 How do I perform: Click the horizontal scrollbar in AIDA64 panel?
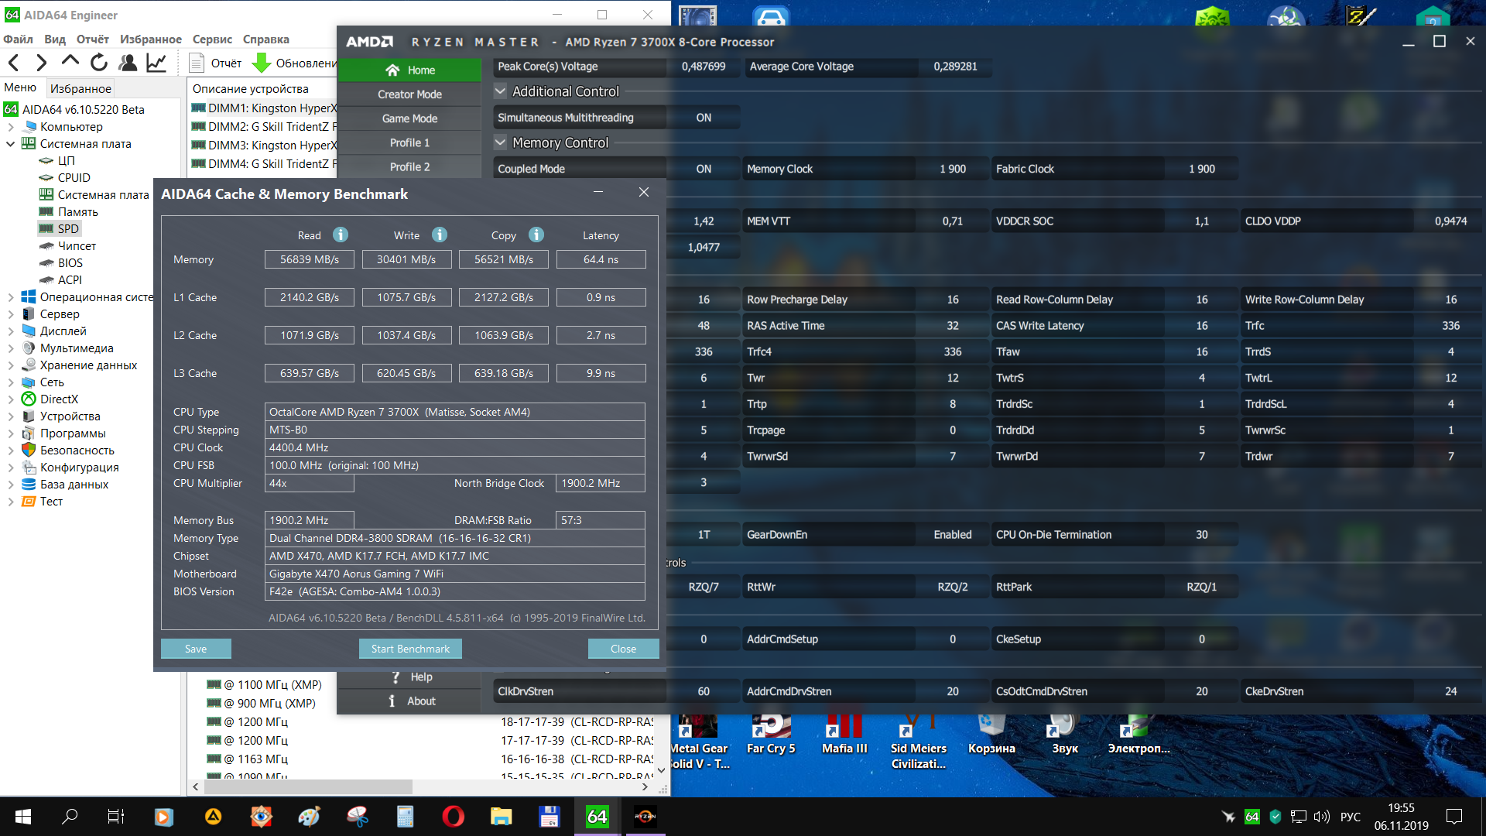[x=310, y=786]
